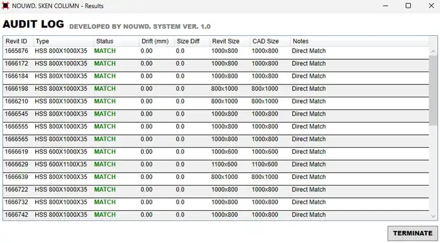Click MATCH status in row 1666732
This screenshot has width=440, height=243.
tap(105, 203)
